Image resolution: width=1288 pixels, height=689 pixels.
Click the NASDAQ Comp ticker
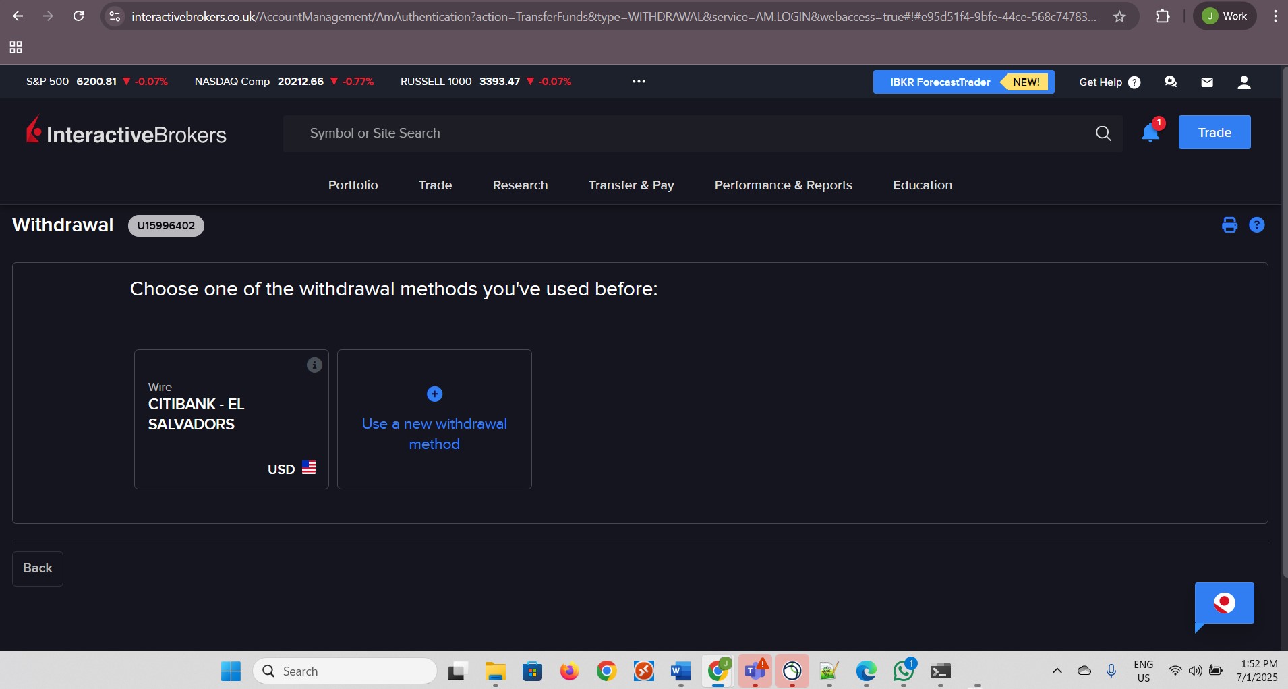point(284,82)
